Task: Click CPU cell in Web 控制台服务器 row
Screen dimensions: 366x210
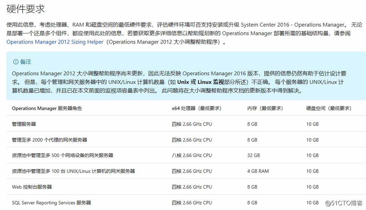Action: click(x=192, y=187)
